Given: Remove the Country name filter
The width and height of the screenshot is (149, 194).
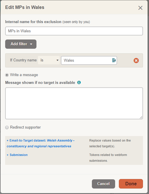Looking at the screenshot, I should pos(136,61).
